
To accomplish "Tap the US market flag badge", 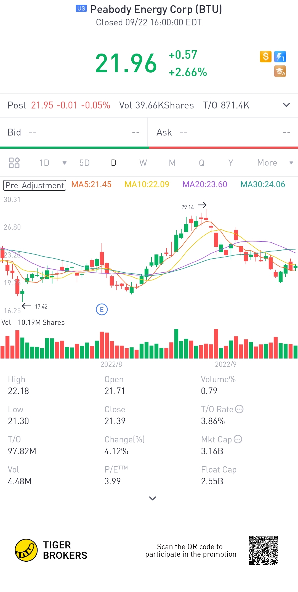I will [x=81, y=9].
